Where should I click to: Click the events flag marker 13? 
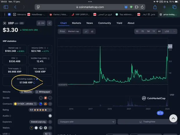[160, 113]
